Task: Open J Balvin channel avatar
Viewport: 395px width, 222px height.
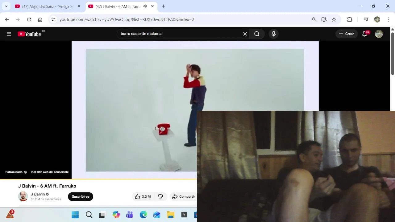Action: pyautogui.click(x=23, y=196)
